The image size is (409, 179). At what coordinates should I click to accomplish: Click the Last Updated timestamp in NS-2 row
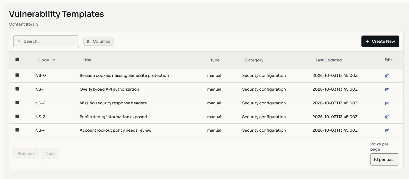(335, 103)
